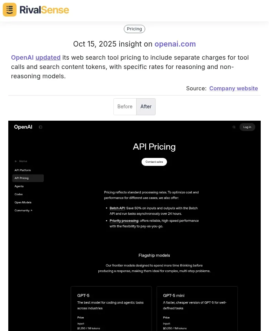Open Agents in the sidebar menu
The height and width of the screenshot is (331, 269).
(x=19, y=186)
